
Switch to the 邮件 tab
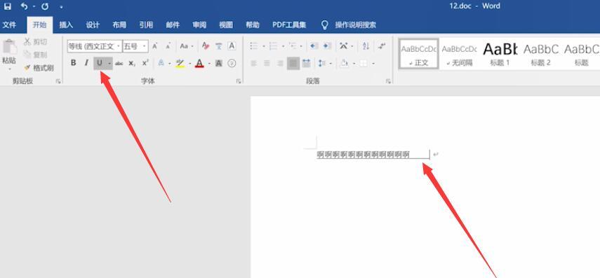(173, 25)
